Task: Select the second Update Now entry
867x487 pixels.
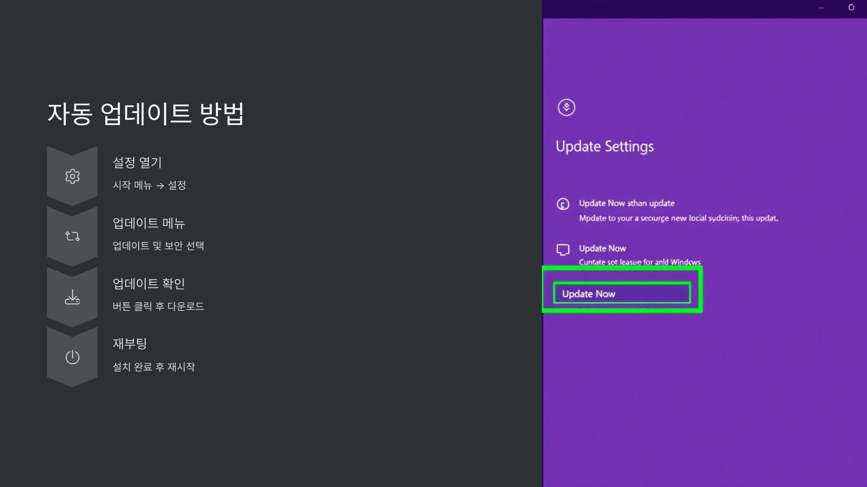Action: tap(602, 249)
